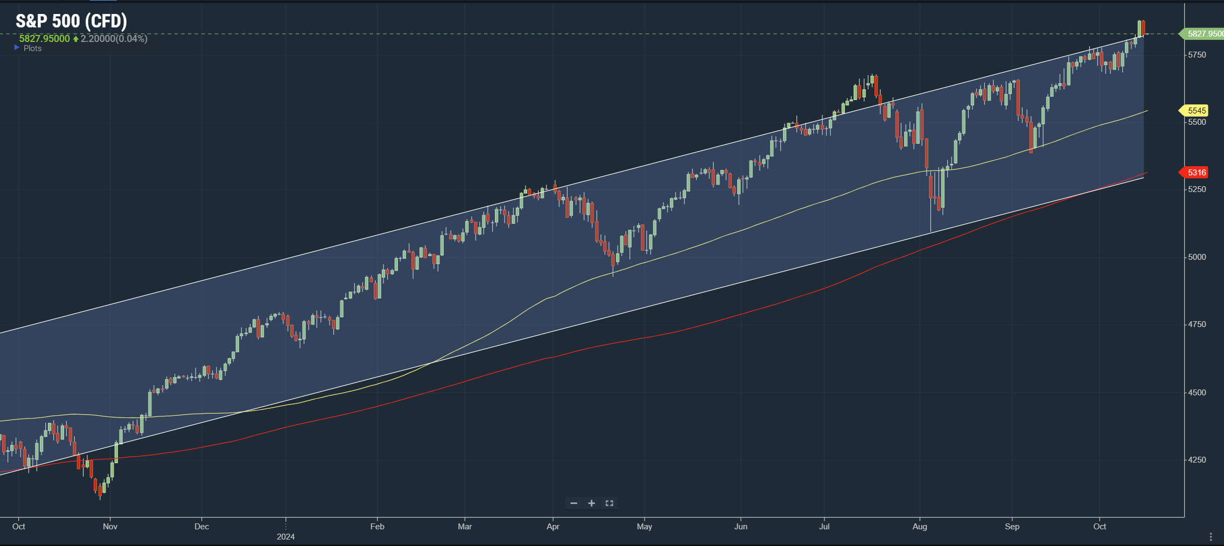1224x546 pixels.
Task: Click the Mar label on the time axis
Action: tap(465, 527)
